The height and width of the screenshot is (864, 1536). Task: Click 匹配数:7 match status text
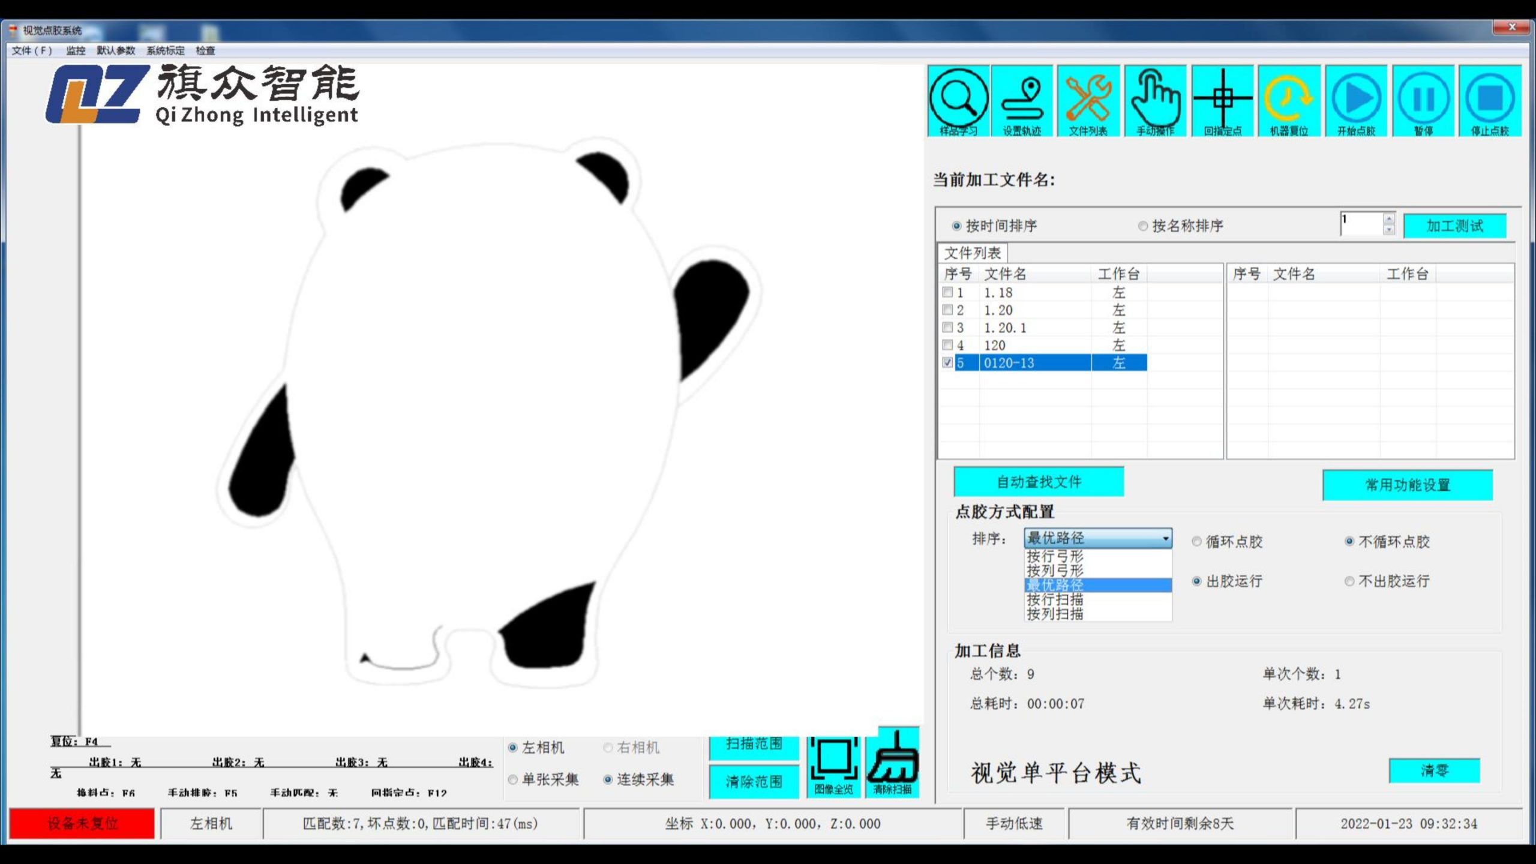click(x=420, y=824)
